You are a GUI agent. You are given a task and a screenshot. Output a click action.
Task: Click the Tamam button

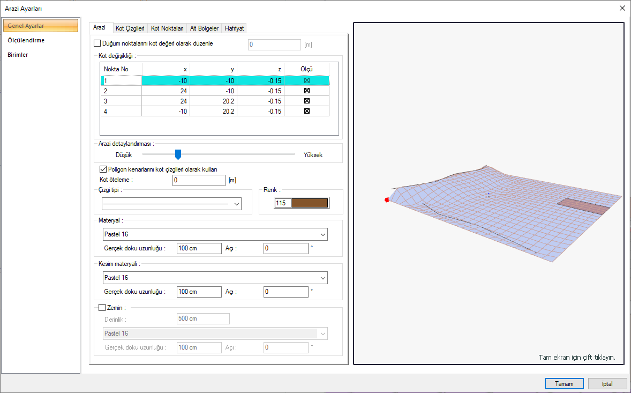[564, 384]
